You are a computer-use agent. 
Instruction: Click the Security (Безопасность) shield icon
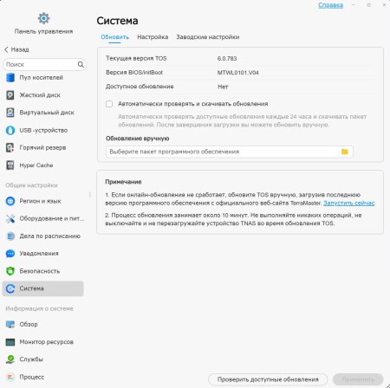[x=10, y=271]
